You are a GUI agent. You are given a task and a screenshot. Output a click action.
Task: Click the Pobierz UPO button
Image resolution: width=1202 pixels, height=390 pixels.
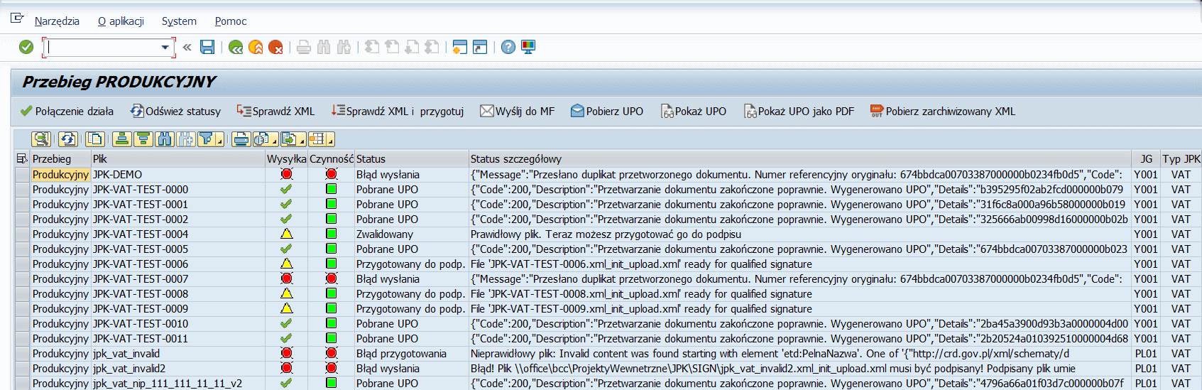point(607,112)
